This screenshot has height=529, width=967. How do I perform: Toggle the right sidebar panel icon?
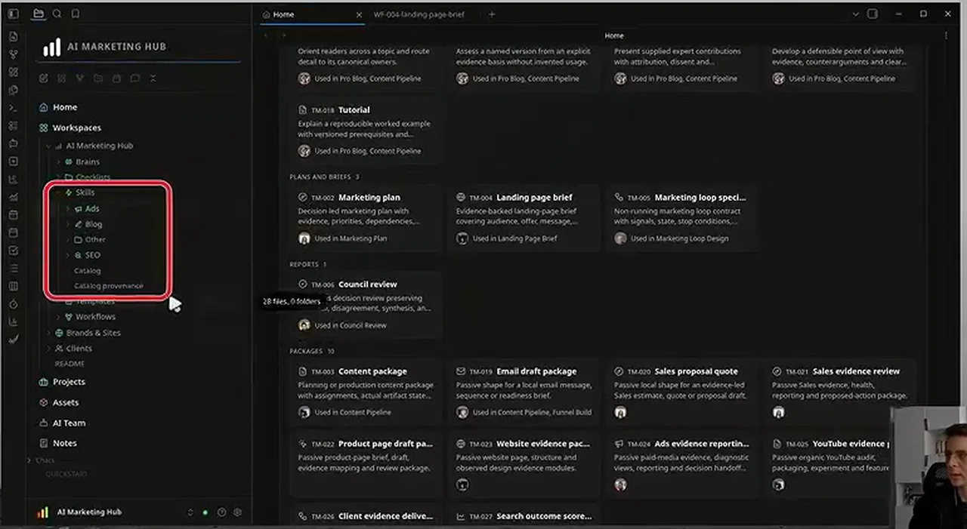pyautogui.click(x=873, y=14)
